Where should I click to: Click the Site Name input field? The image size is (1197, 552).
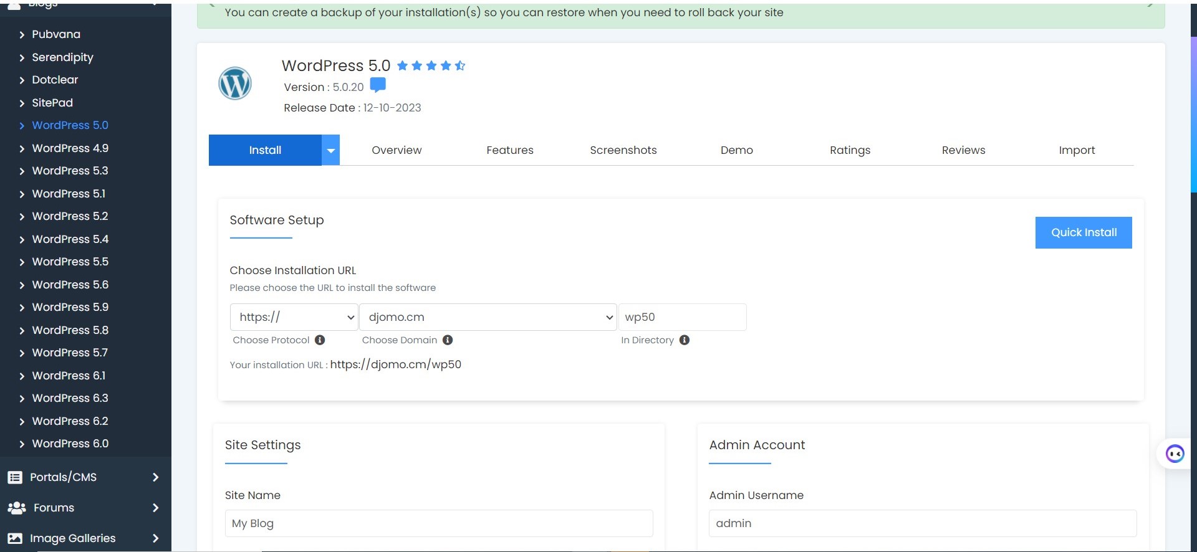pos(439,523)
